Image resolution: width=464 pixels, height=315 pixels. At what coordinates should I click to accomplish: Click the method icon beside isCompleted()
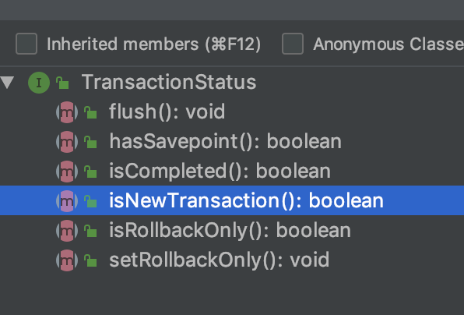click(67, 172)
